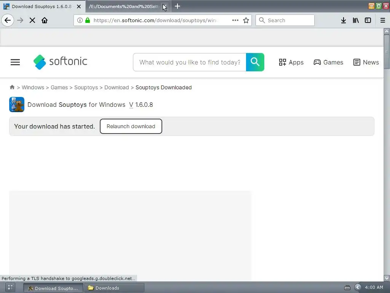Show site information icon in address bar

coord(80,20)
